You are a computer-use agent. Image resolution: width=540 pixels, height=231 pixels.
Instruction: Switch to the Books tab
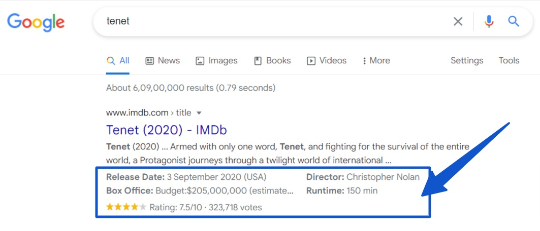click(272, 61)
